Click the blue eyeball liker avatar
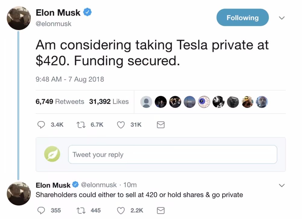This screenshot has height=219, width=302. (204, 102)
